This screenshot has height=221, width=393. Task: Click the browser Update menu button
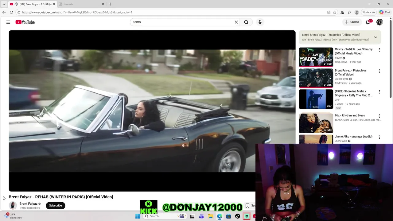click(x=369, y=12)
